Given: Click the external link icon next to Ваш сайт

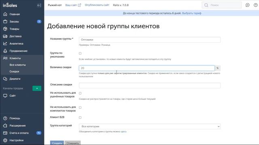Looking at the screenshot, I should point(79,5).
